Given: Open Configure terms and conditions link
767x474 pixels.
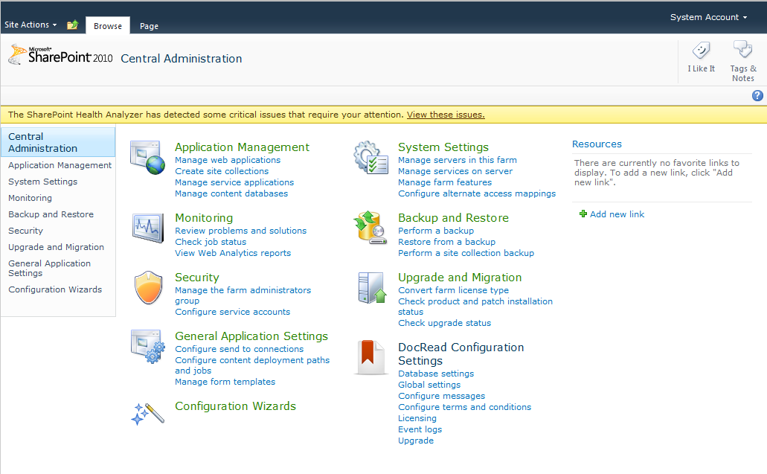Looking at the screenshot, I should (x=464, y=407).
